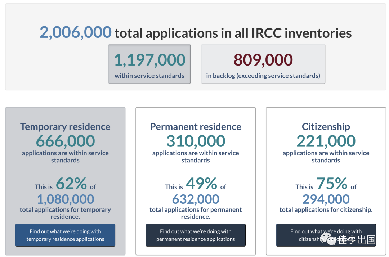This screenshot has height=257, width=389.
Task: Click the 809,000 in backlog box
Action: pos(263,64)
